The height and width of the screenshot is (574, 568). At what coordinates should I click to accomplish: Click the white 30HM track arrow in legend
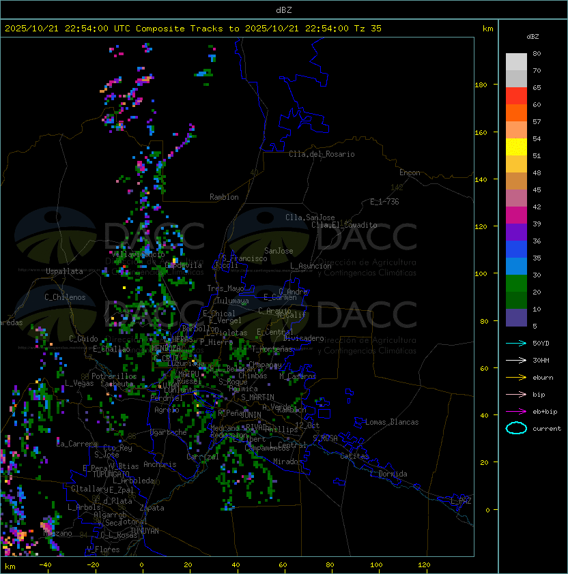[x=516, y=360]
